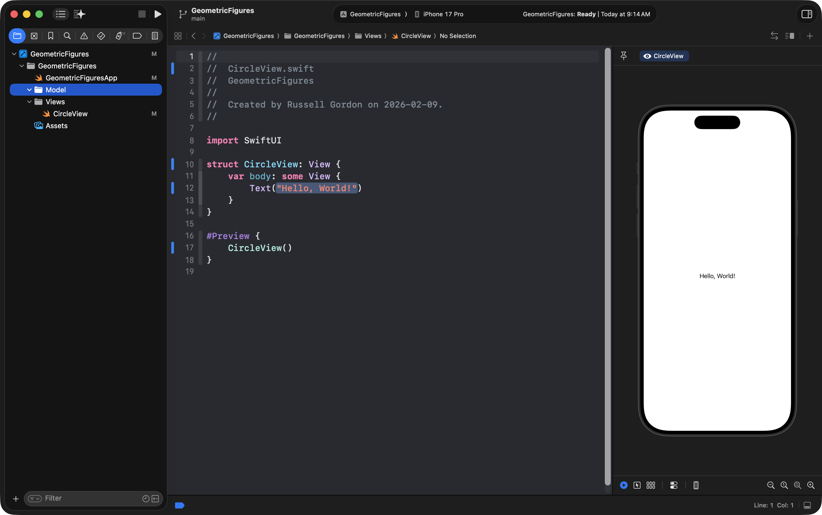
Task: Open the Issue navigator warning icon
Action: (x=84, y=36)
